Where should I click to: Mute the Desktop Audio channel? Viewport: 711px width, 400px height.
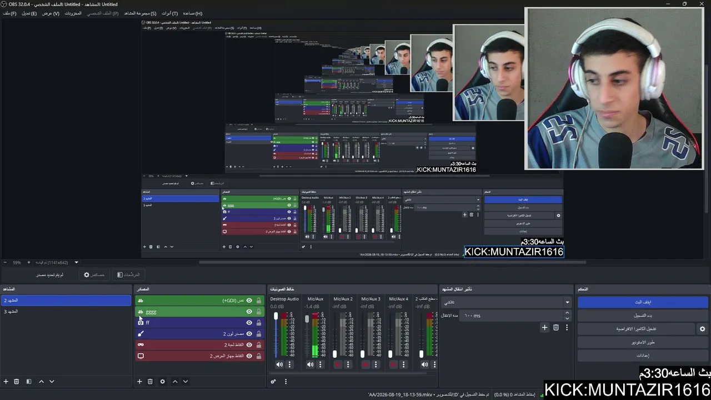(x=279, y=364)
